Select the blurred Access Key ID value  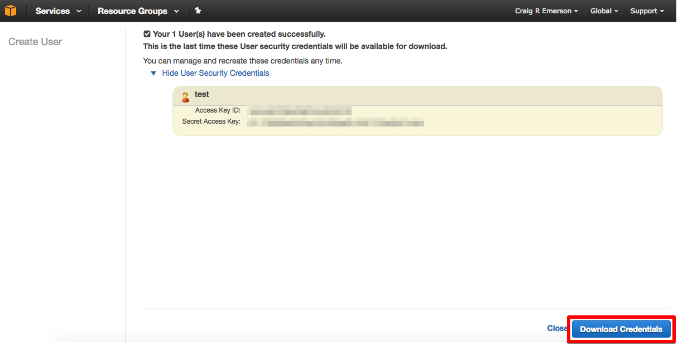tap(300, 110)
